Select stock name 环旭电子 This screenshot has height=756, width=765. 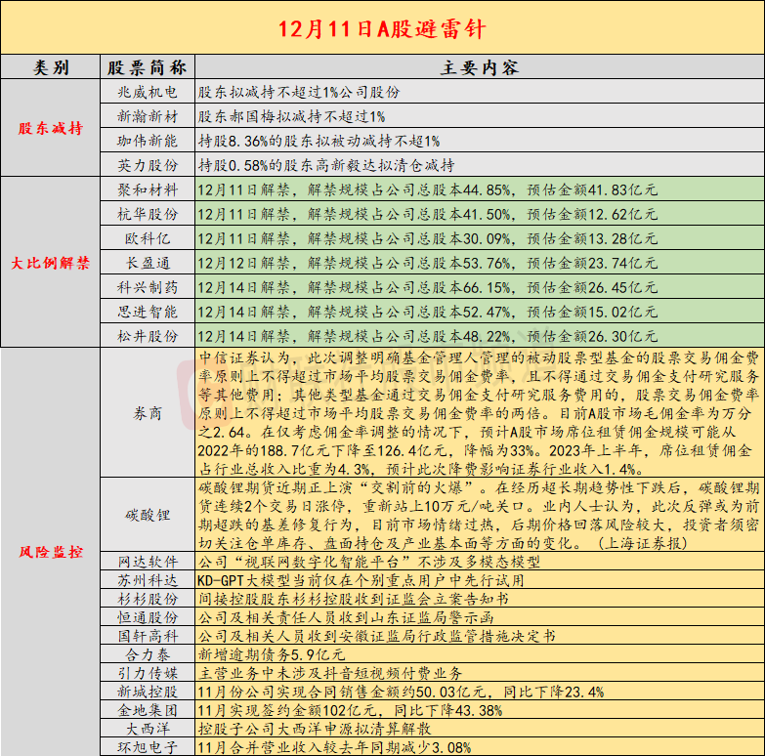[x=148, y=747]
